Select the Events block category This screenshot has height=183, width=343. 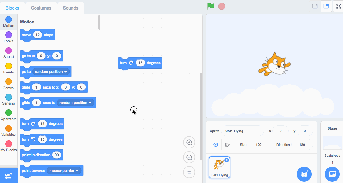pos(9,68)
